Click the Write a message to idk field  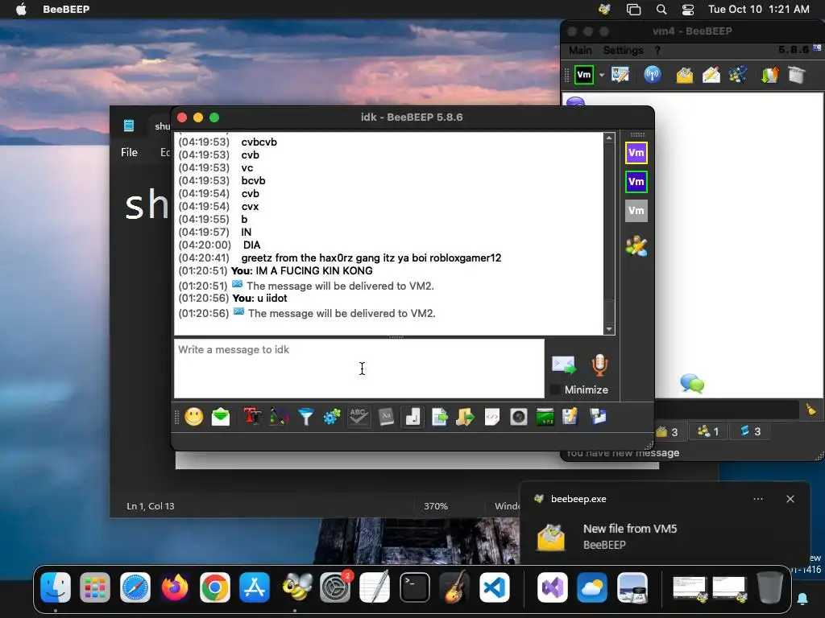pos(359,368)
